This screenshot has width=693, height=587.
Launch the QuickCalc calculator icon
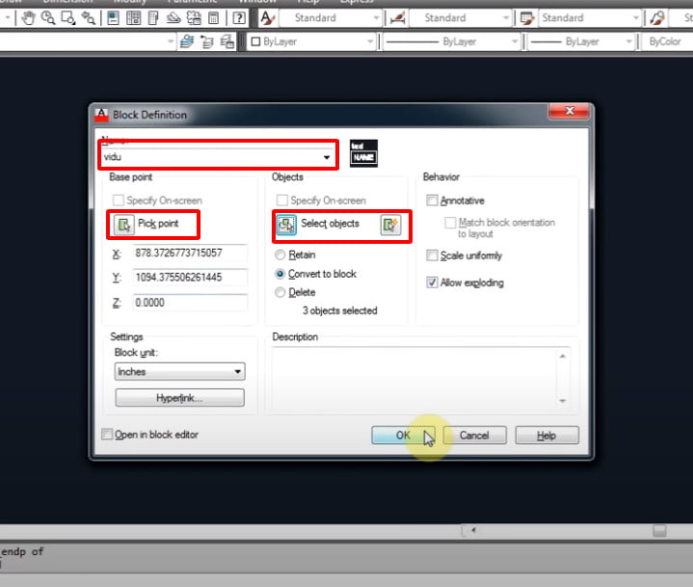coord(213,18)
